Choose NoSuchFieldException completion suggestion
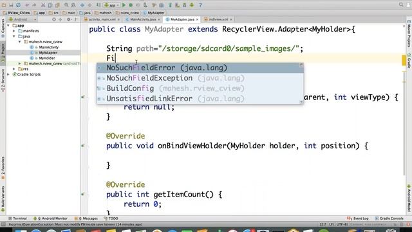412x232 pixels. click(x=200, y=78)
